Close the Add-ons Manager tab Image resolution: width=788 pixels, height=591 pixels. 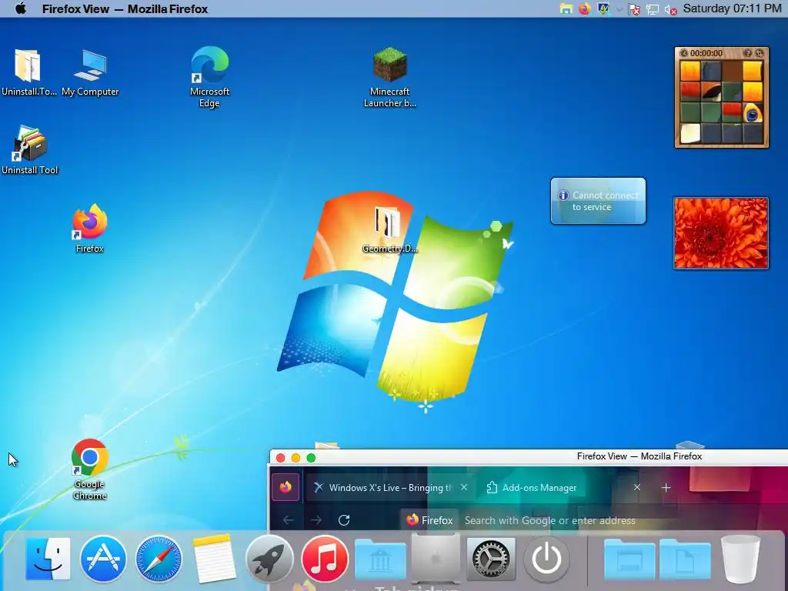click(636, 487)
